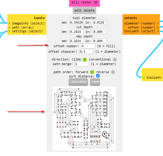Viewport: 163px width, 156px height.
Task: Click the toolpath preview thumbnail
Action: click(84, 119)
